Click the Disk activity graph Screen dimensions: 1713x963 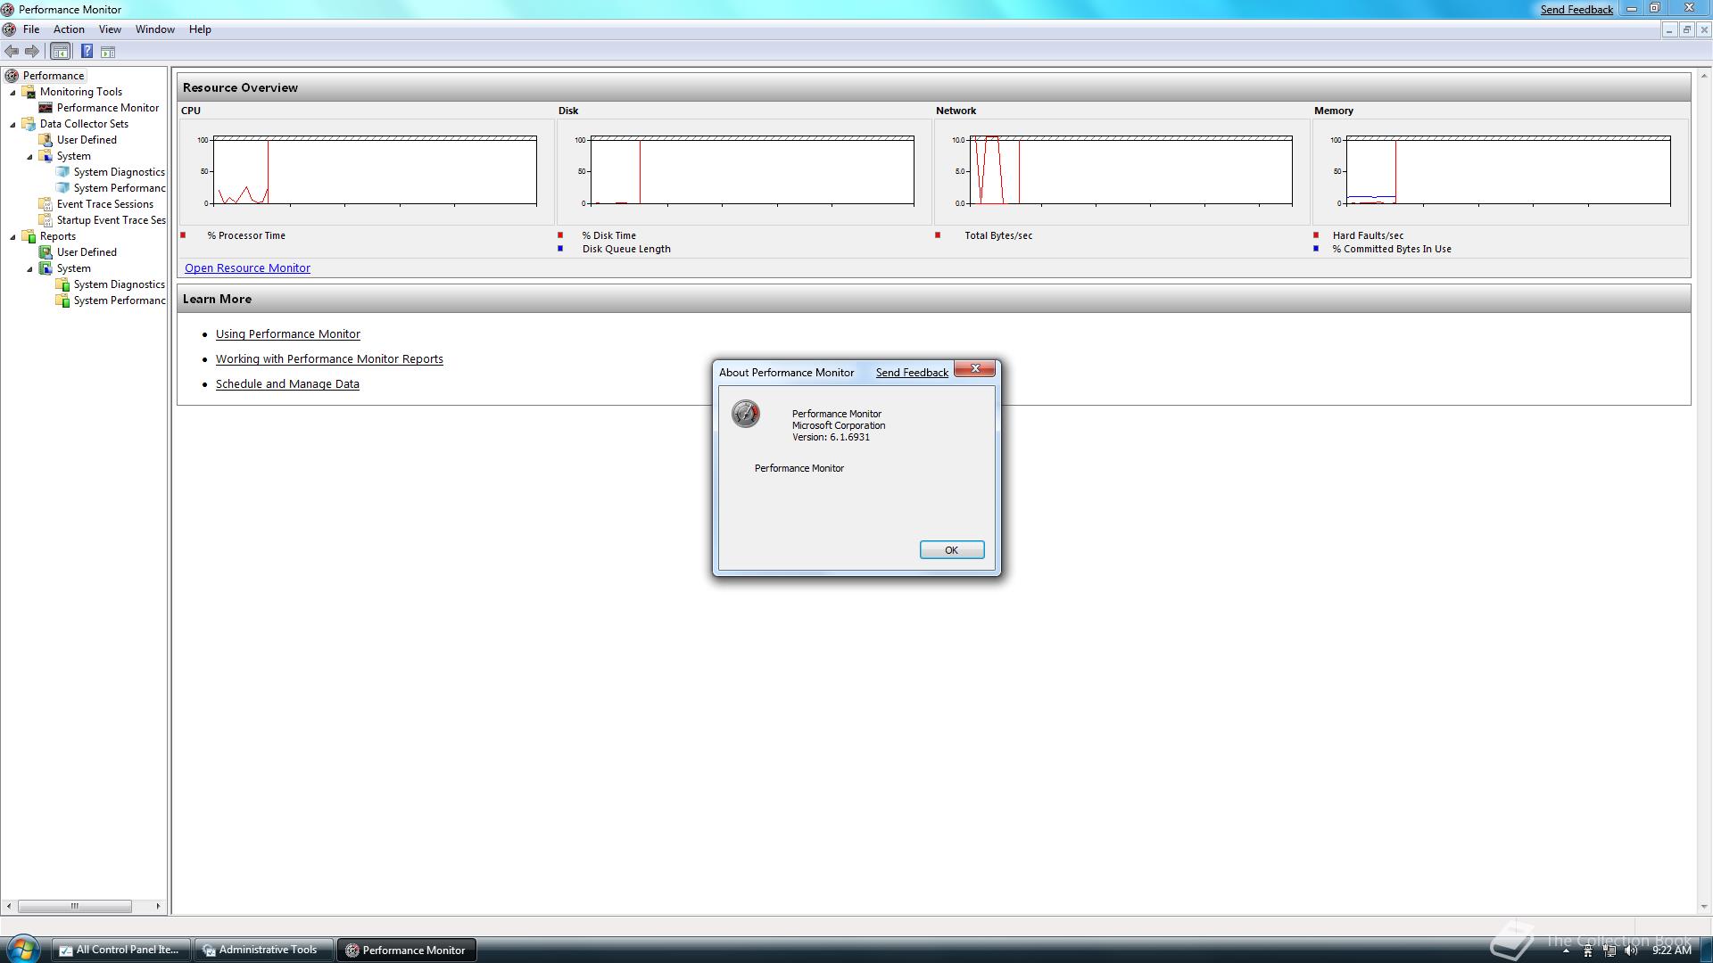tap(752, 171)
